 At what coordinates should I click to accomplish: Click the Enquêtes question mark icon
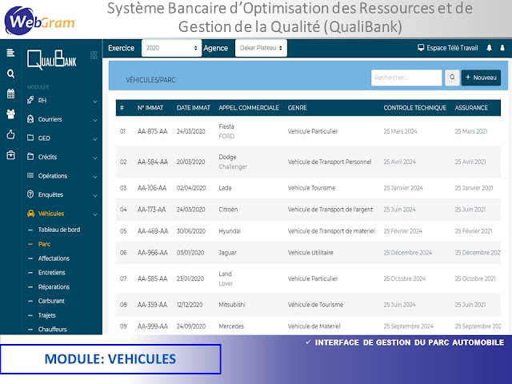30,194
